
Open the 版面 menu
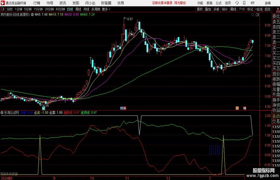(209, 3)
